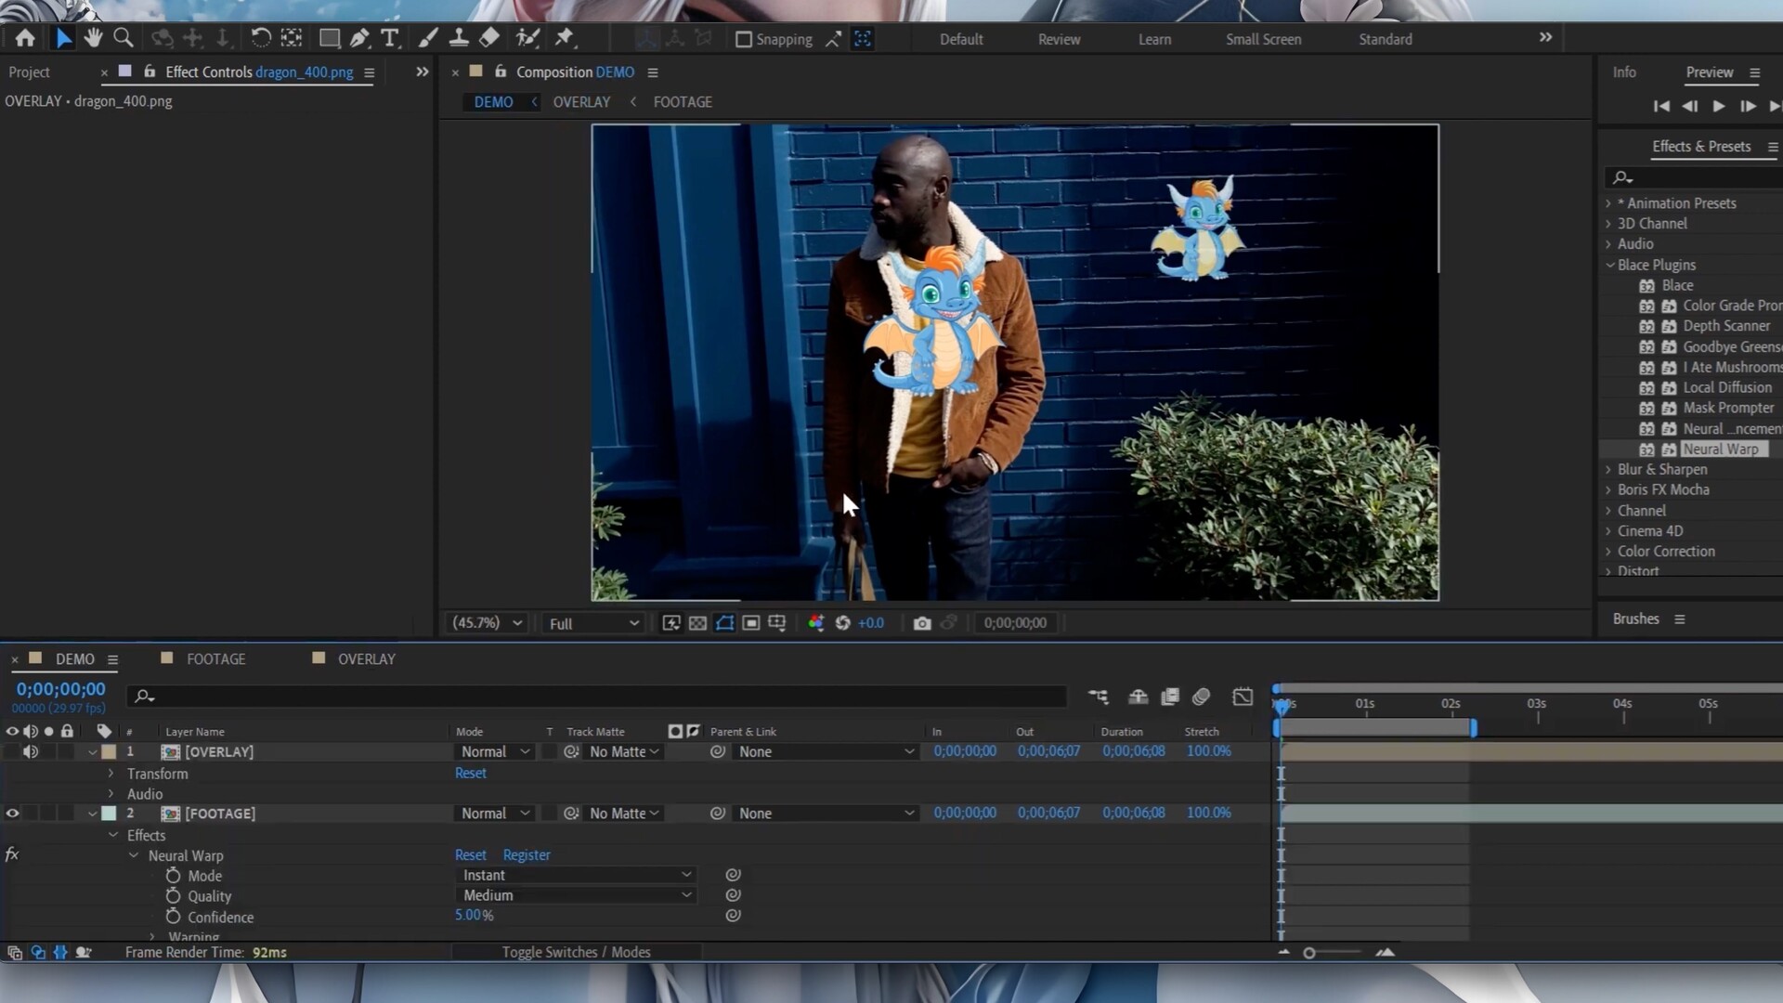
Task: Click Register link for Neural Warp
Action: pyautogui.click(x=527, y=854)
